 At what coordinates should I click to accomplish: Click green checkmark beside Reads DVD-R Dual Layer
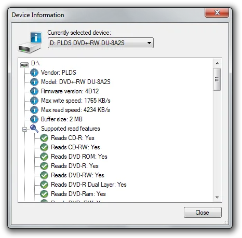tap(44, 185)
